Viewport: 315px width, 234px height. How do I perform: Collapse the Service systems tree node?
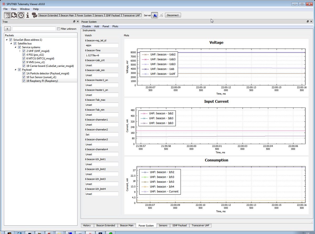click(15, 47)
